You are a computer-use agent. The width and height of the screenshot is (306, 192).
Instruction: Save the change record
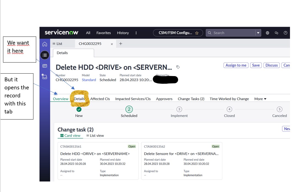pyautogui.click(x=256, y=65)
